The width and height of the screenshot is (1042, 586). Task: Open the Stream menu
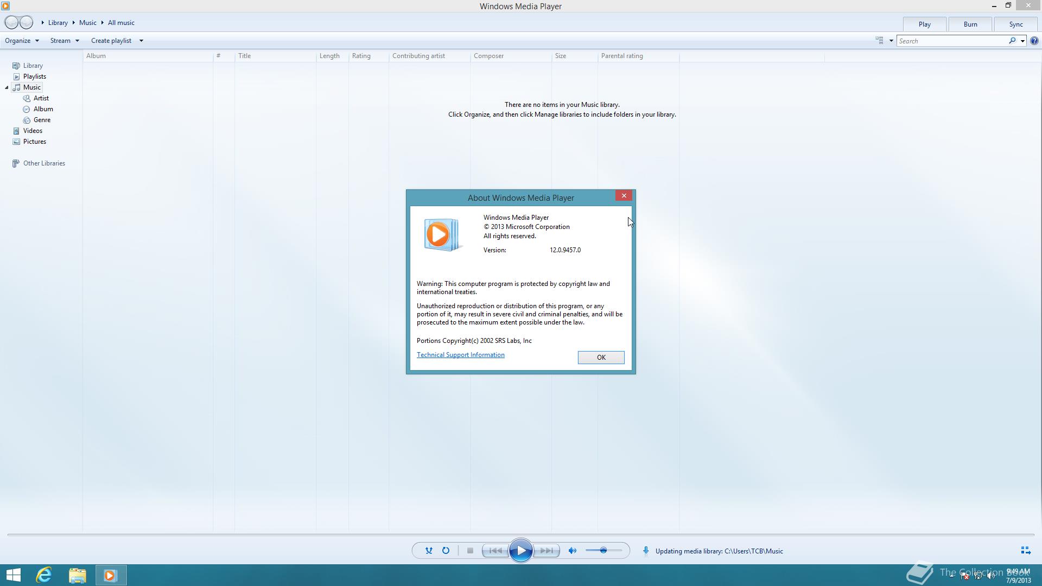[65, 41]
